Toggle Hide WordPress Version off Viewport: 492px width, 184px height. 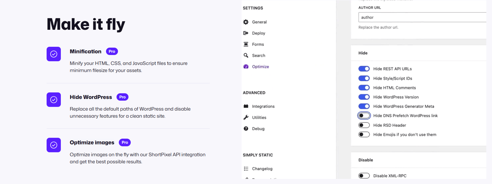point(364,97)
